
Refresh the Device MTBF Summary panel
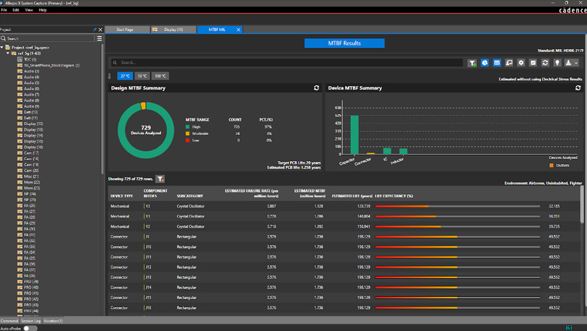coord(578,88)
